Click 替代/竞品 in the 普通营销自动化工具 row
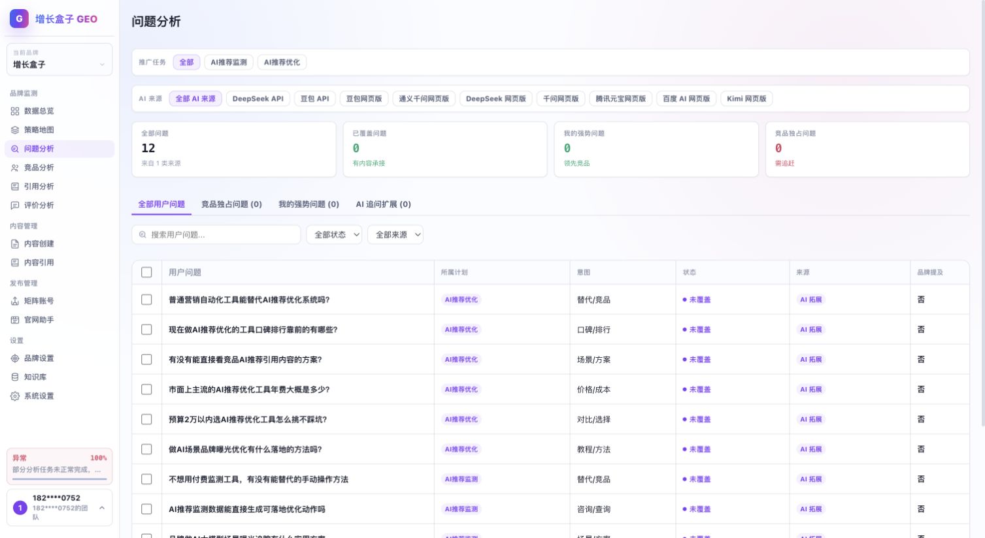This screenshot has height=538, width=985. point(593,300)
